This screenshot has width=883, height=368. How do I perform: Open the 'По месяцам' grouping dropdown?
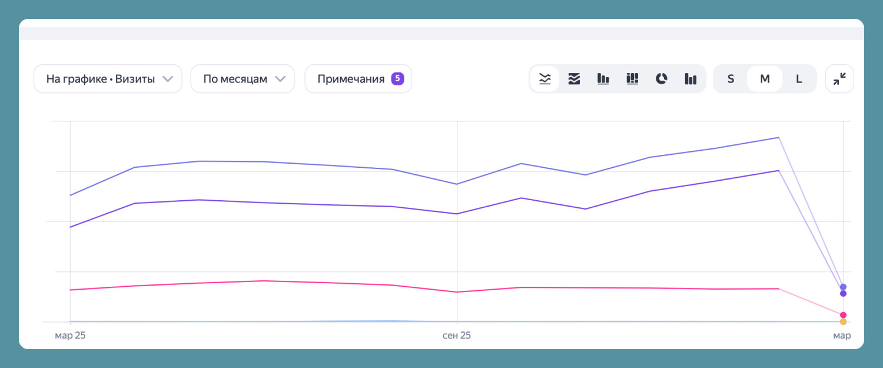pyautogui.click(x=243, y=79)
